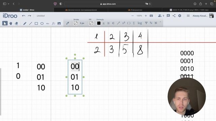Redo the last board action
This screenshot has width=216, height=121.
click(x=29, y=16)
